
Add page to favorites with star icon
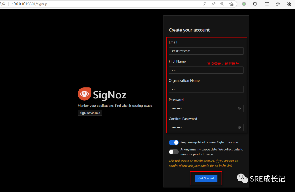pos(231,4)
